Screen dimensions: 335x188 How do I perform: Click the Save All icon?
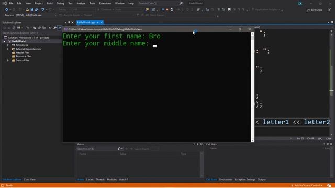(x=37, y=10)
